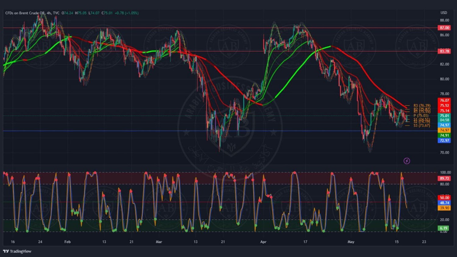
Task: Click the TradingView logo
Action: pyautogui.click(x=17, y=251)
